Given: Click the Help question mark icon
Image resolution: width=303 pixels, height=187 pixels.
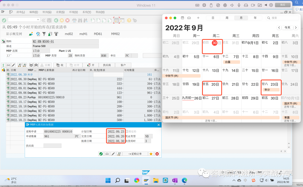Looking at the screenshot, I should tap(129, 20).
